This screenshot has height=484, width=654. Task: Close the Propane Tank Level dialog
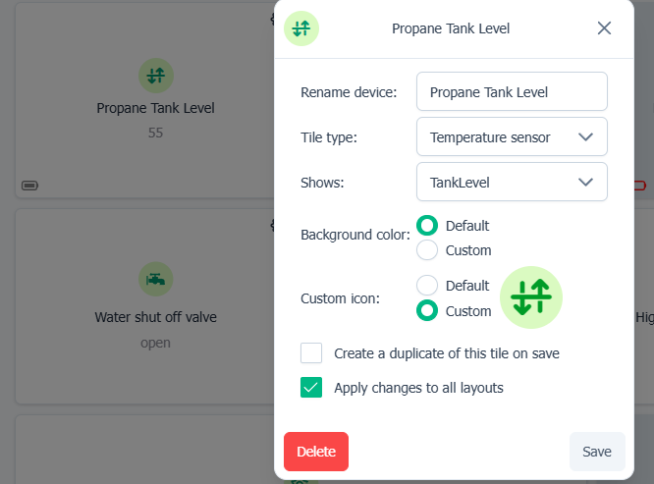click(x=605, y=28)
